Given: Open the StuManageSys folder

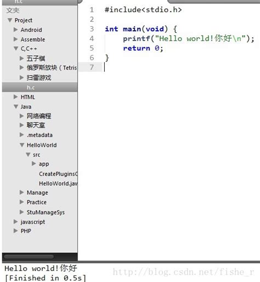Looking at the screenshot, I should (46, 212).
